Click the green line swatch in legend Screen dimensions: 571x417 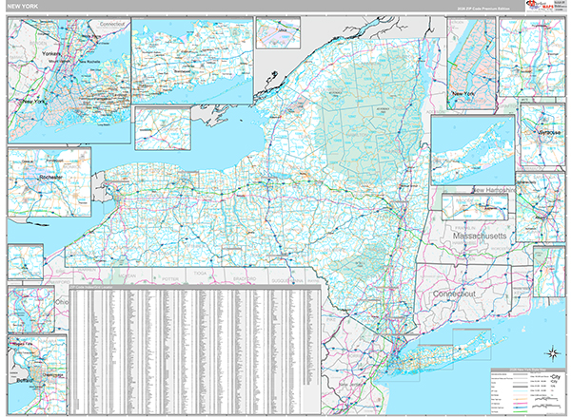(x=520, y=411)
